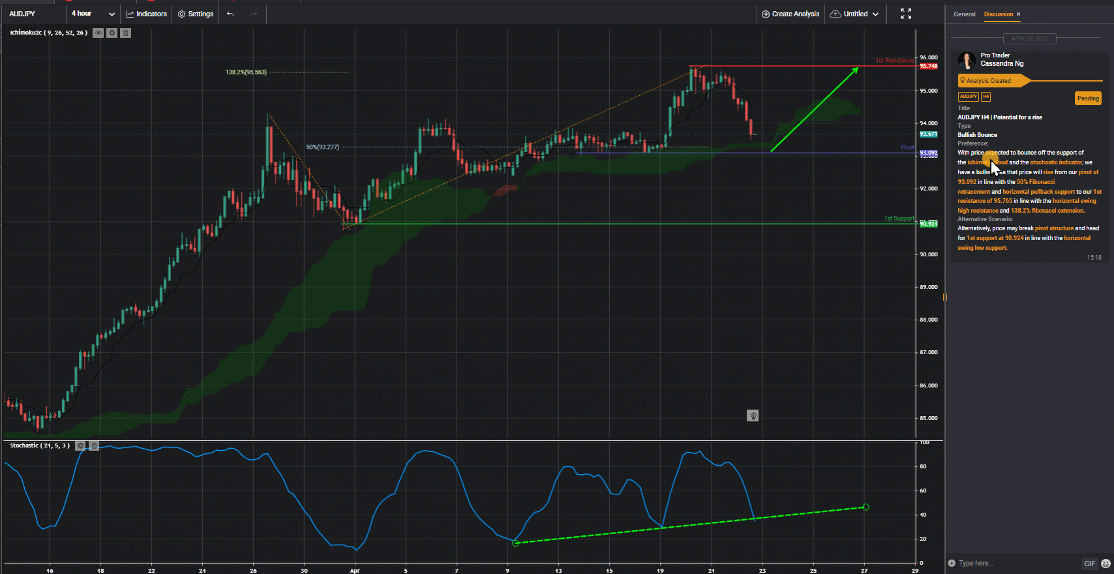Viewport: 1114px width, 574px height.
Task: Click the 15:18 message timestamp
Action: coord(1094,258)
